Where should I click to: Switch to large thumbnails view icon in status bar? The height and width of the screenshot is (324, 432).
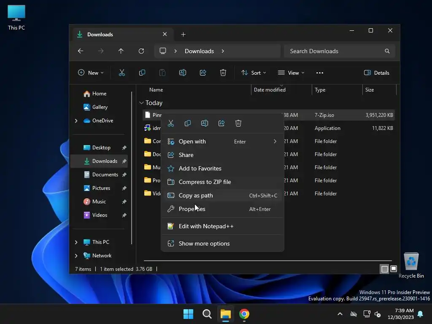tap(394, 269)
